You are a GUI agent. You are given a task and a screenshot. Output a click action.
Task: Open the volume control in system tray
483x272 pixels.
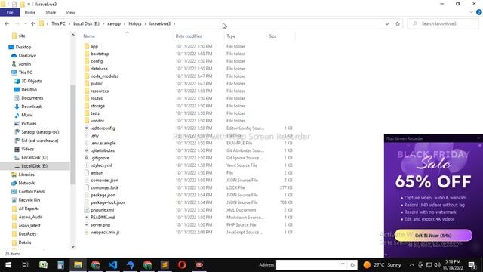pos(438,265)
